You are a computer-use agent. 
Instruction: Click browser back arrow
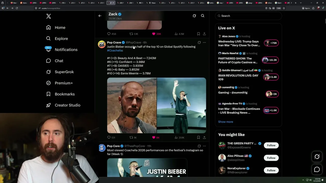click(8, 8)
